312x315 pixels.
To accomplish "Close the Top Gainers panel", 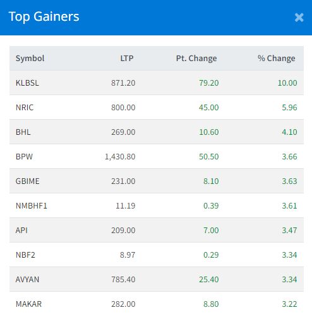I will click(299, 18).
